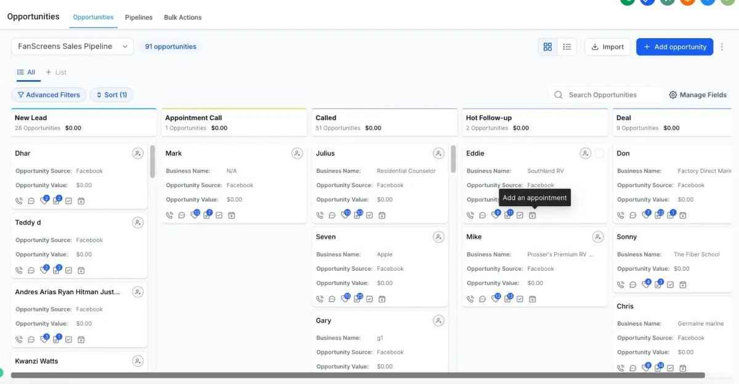Open the FanScreens Sales Pipeline dropdown
Screen dimensions: 739x384
tap(73, 46)
